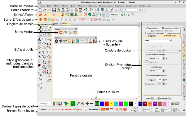Click the green T-shirt icon in Afficher bar
This screenshot has height=119, width=186.
click(90, 15)
